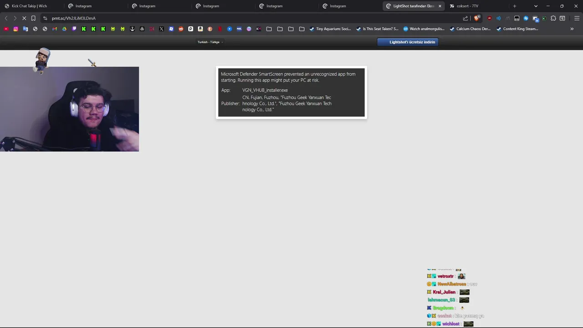Viewport: 583px width, 328px height.
Task: Open the Instagram bookmark icon
Action: coord(15,29)
